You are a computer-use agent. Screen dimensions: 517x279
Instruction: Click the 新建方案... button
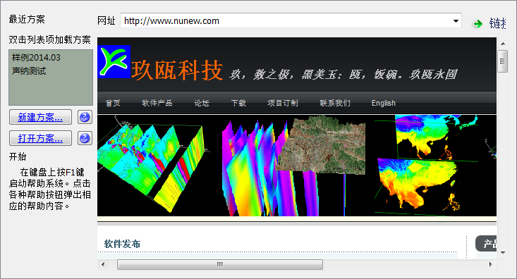[x=40, y=117]
